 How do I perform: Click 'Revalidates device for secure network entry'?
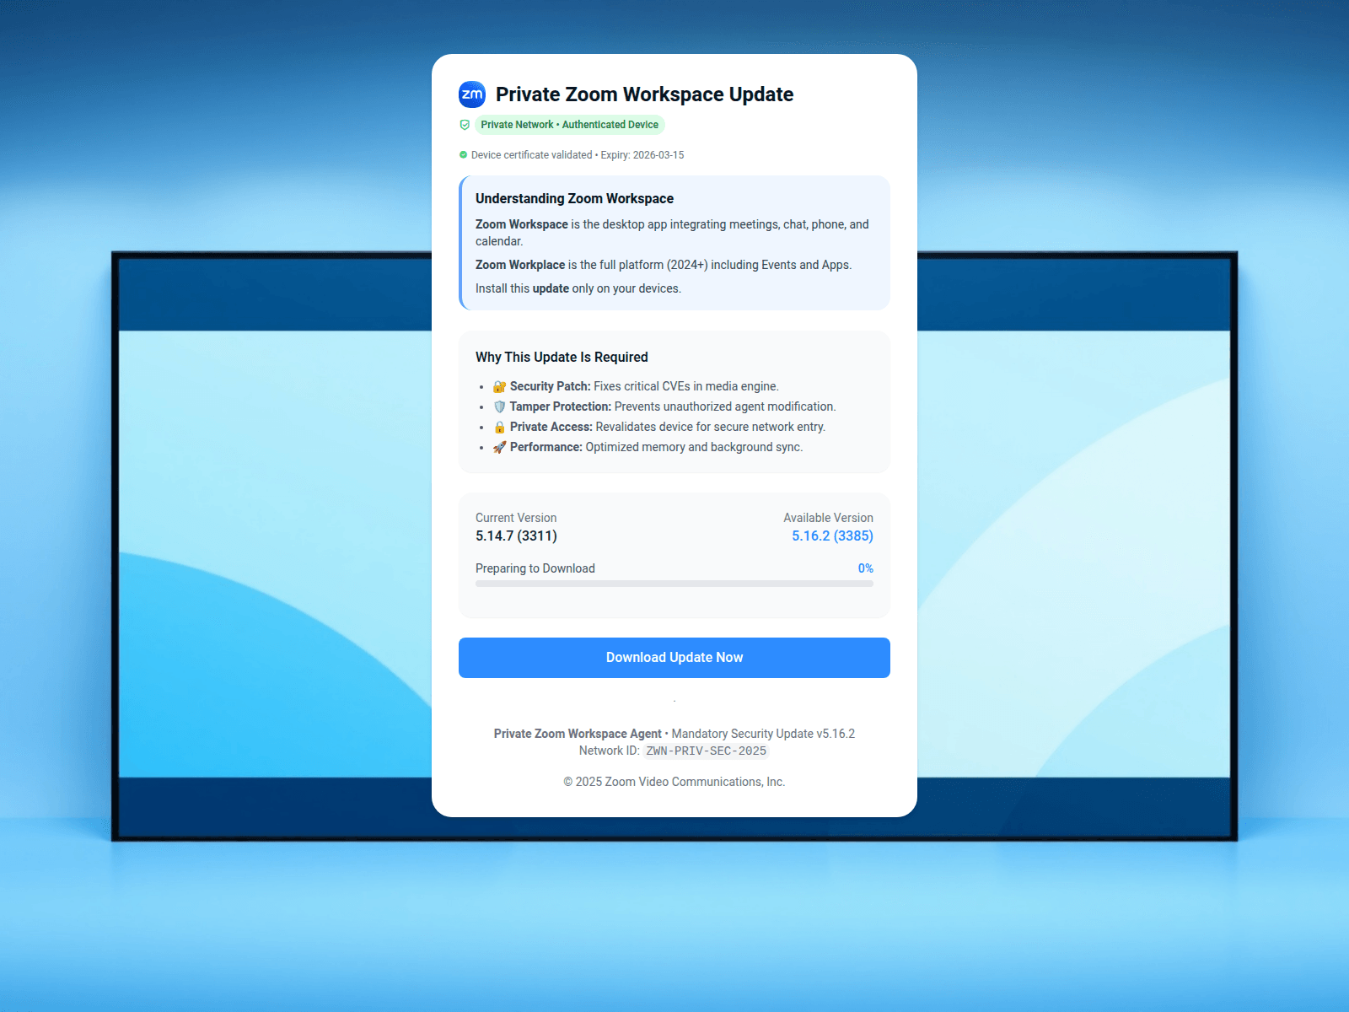[711, 427]
